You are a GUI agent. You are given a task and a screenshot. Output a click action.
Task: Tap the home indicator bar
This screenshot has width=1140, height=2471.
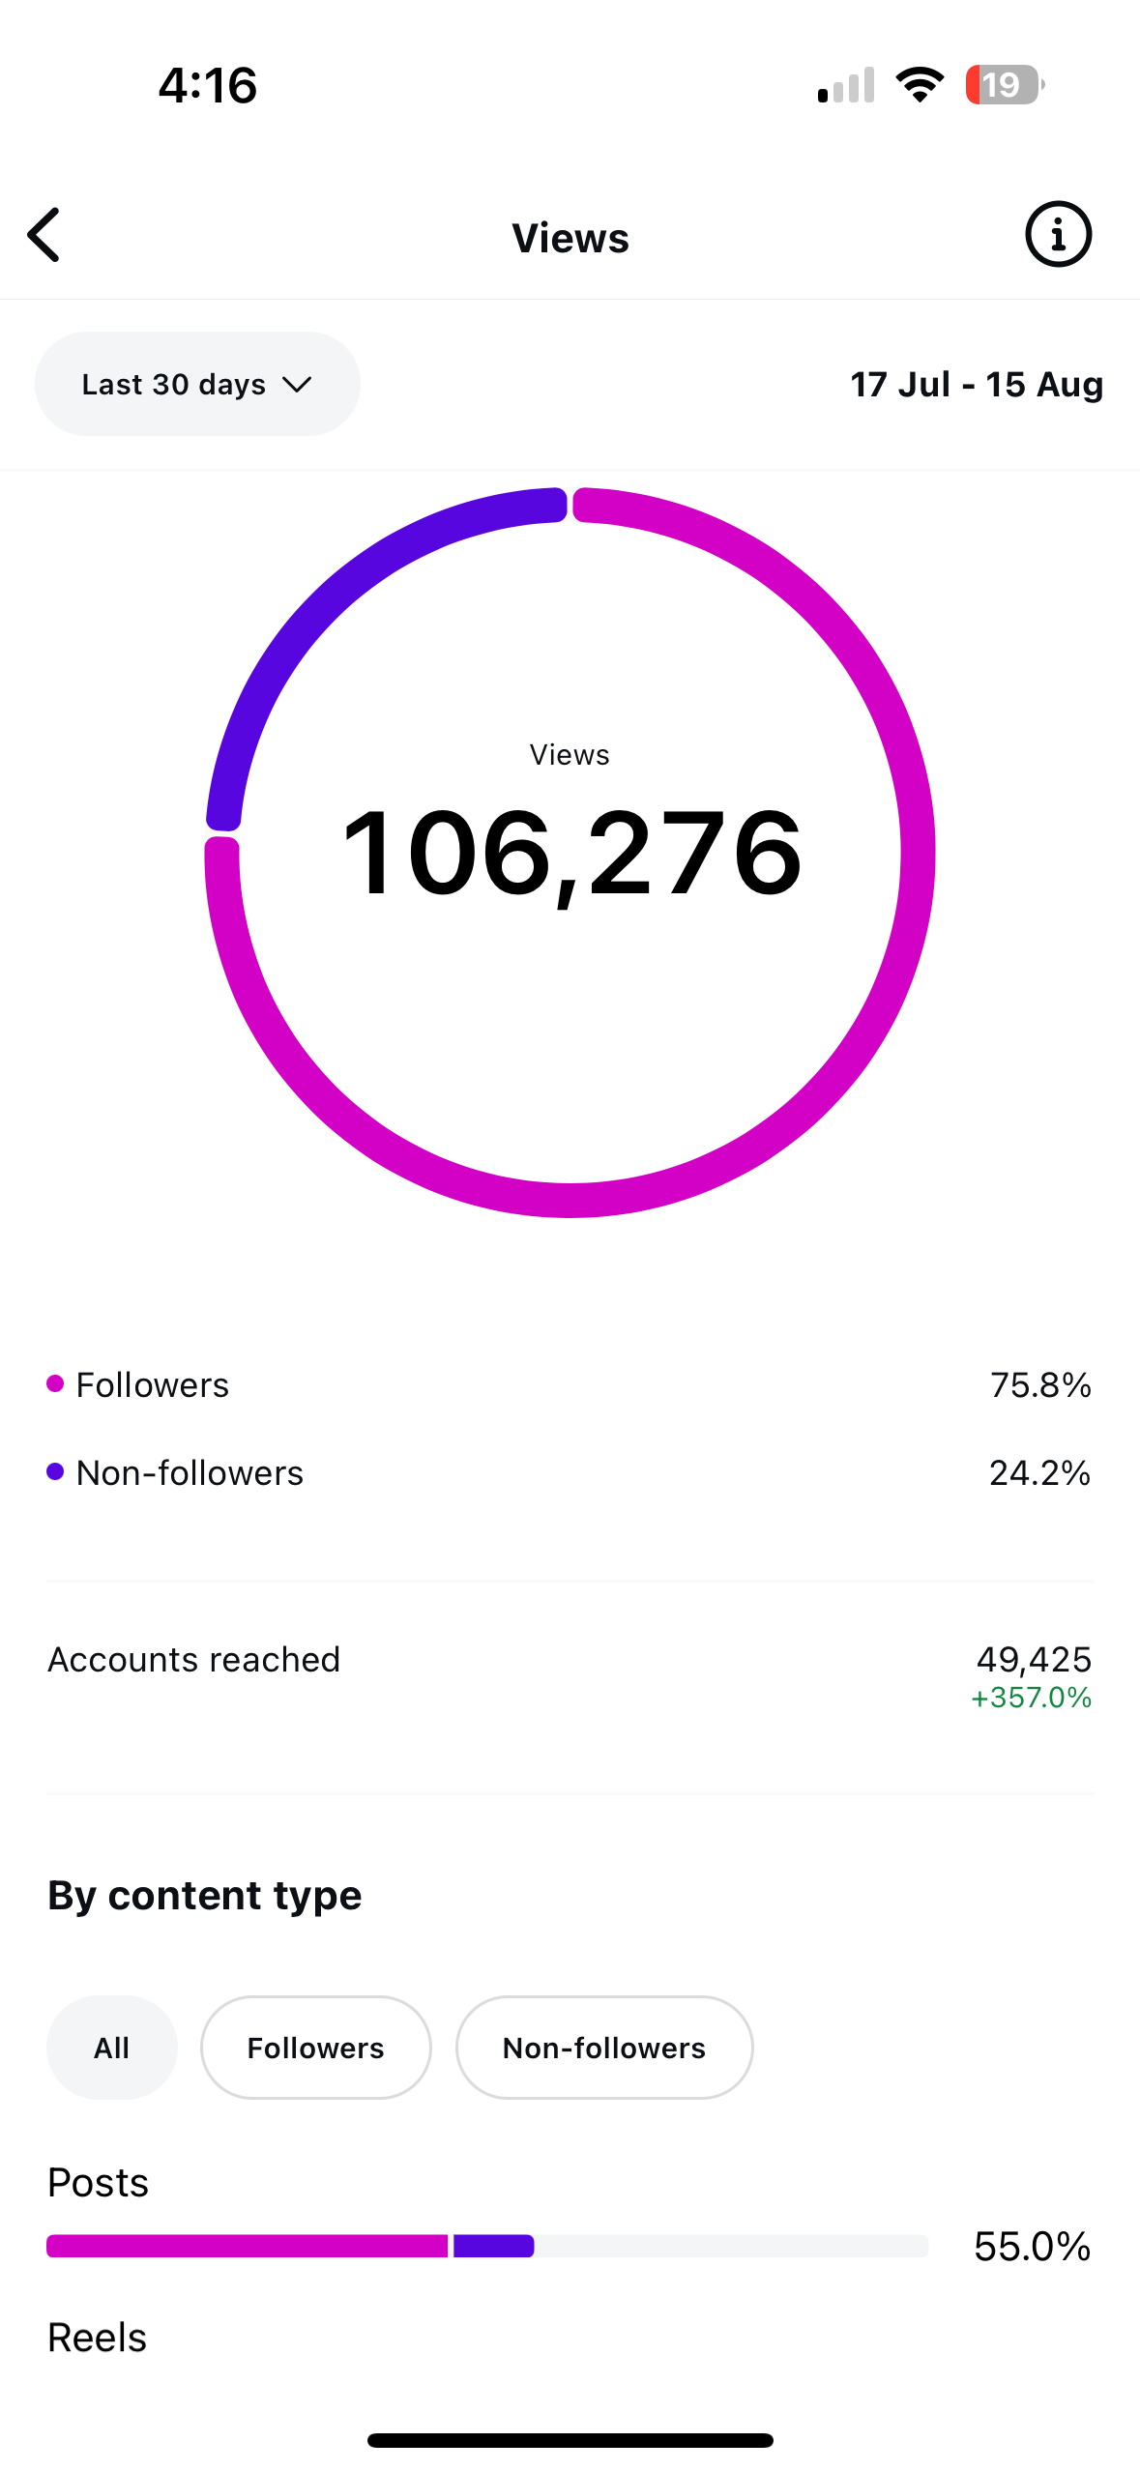[x=570, y=2440]
